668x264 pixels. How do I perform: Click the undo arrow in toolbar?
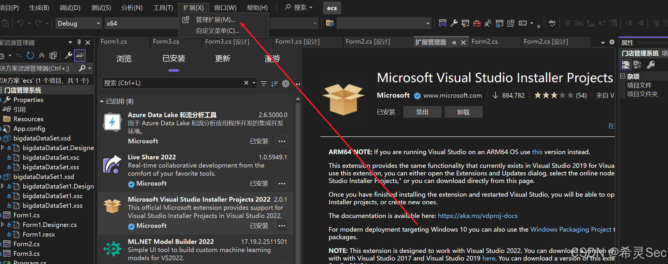20,23
